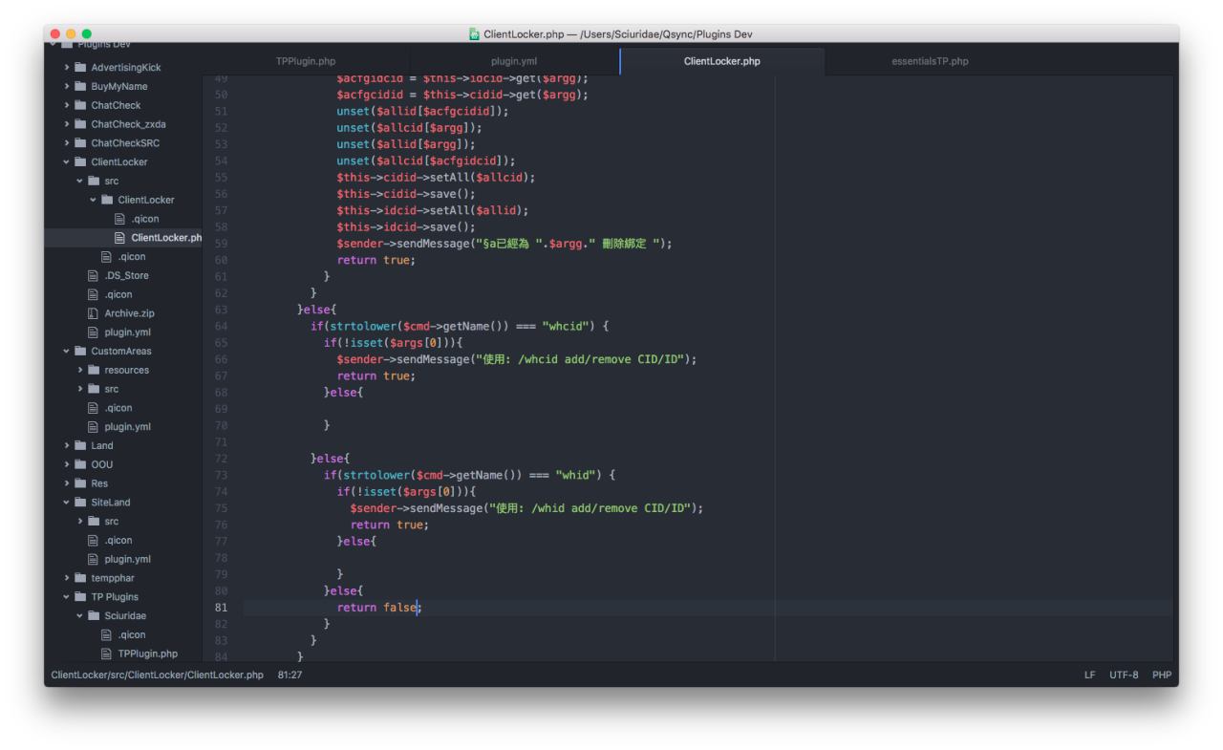Click the Archive.zip file icon
The height and width of the screenshot is (750, 1223).
point(94,313)
